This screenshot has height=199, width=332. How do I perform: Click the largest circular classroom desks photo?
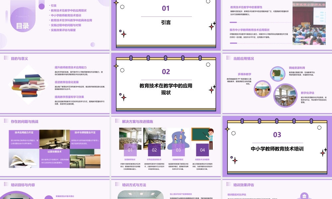tap(285, 96)
